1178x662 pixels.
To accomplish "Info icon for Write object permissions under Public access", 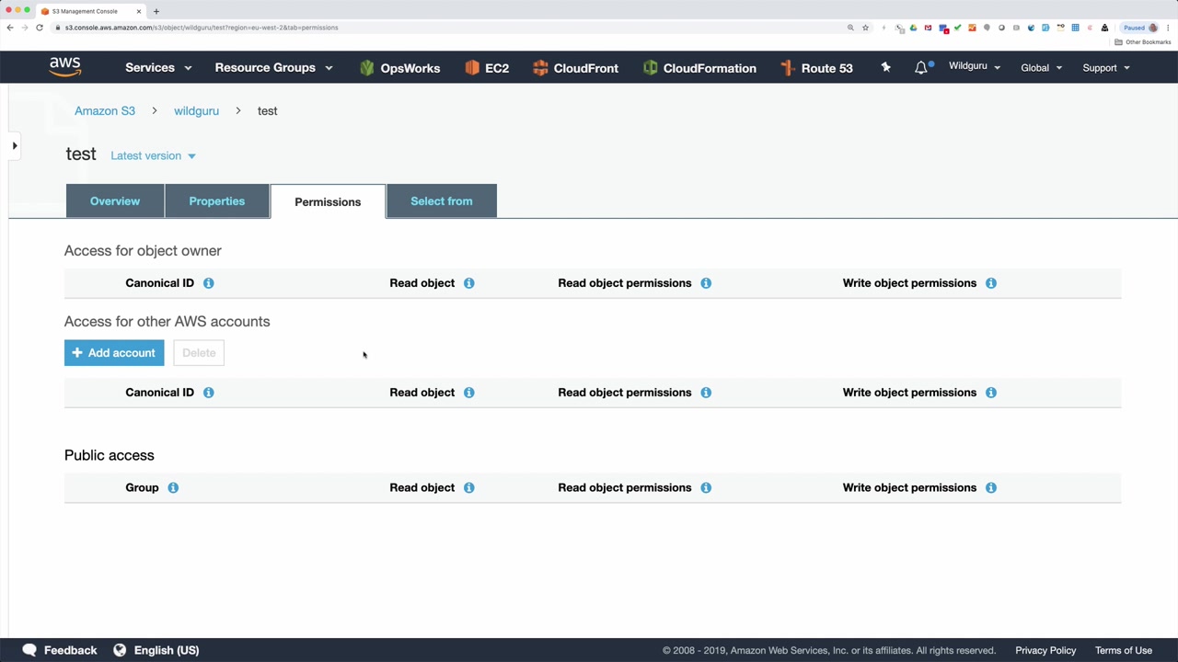I will coord(991,487).
